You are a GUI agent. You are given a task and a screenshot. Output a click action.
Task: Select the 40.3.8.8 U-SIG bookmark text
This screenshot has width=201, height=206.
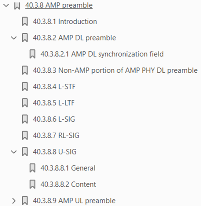(50, 152)
